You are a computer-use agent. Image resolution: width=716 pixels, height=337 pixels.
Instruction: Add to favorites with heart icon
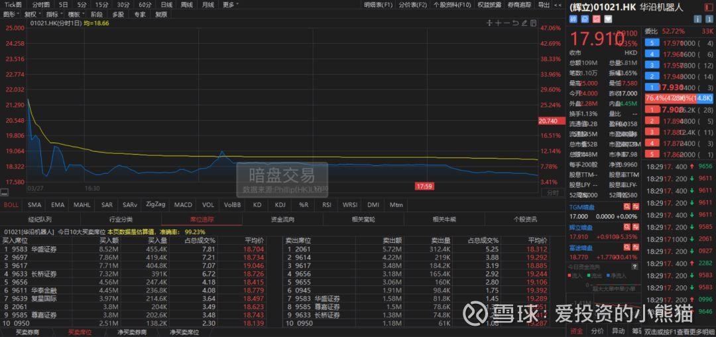608,19
